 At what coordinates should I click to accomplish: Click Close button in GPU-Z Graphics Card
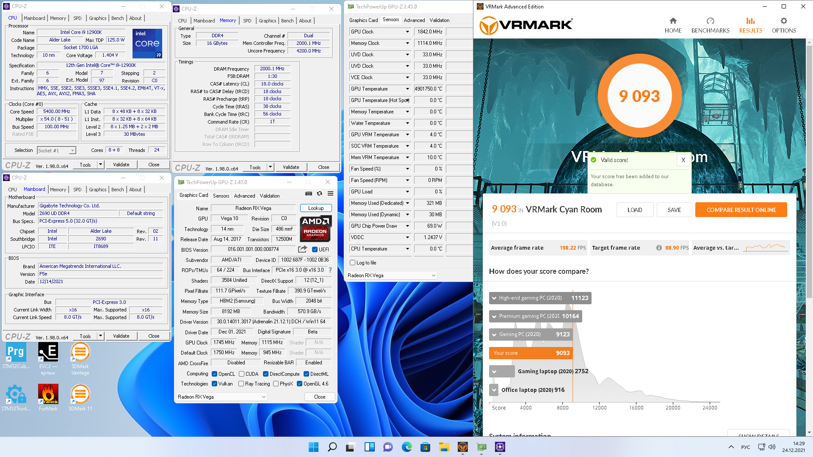point(320,397)
